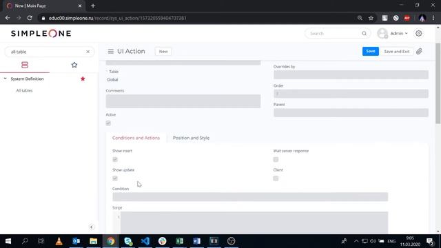The image size is (441, 248).
Task: Collapse sidebar with the left chevron
Action: pos(92,227)
